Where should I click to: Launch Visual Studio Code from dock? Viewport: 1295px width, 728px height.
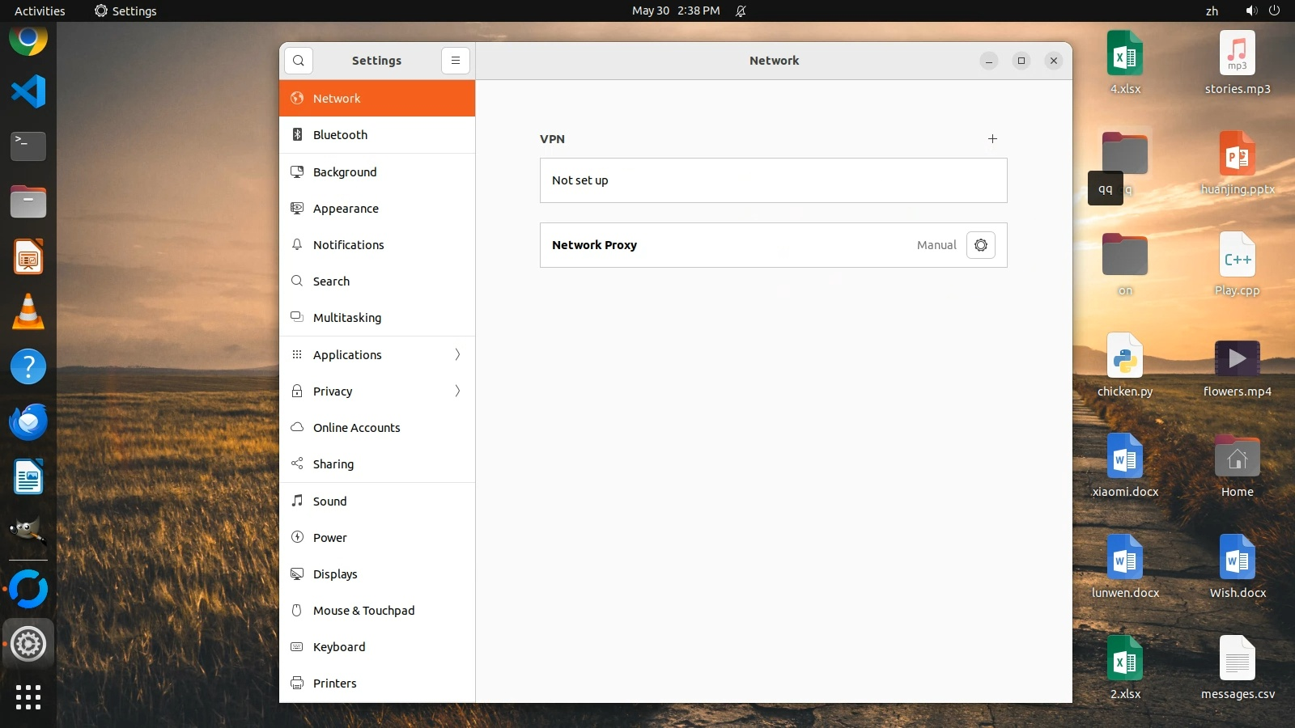coord(28,91)
